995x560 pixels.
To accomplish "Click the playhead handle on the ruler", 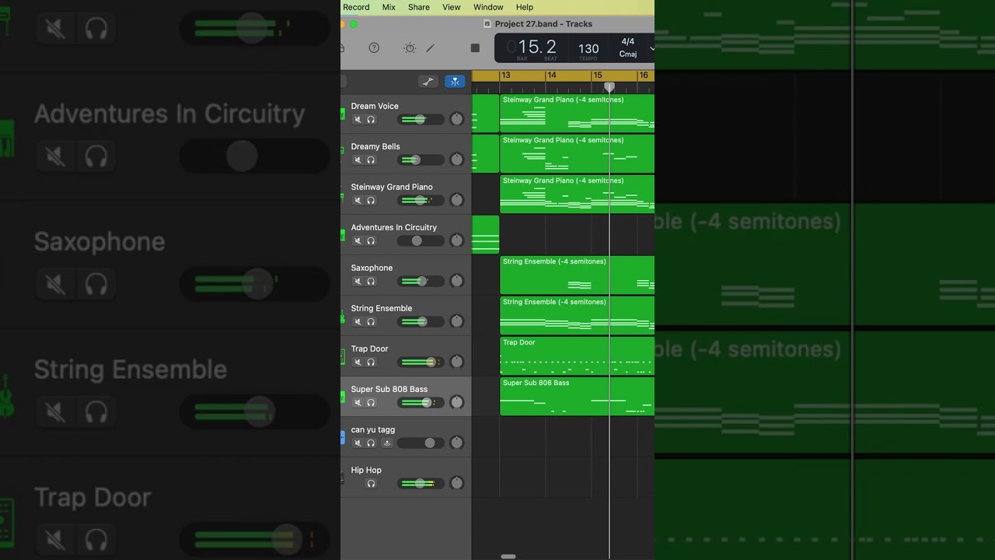I will (x=609, y=87).
